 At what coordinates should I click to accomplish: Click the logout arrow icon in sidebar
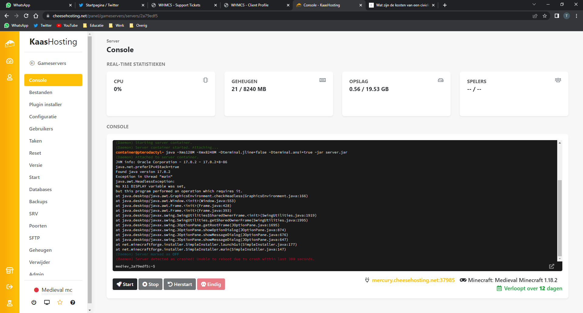[x=10, y=287]
